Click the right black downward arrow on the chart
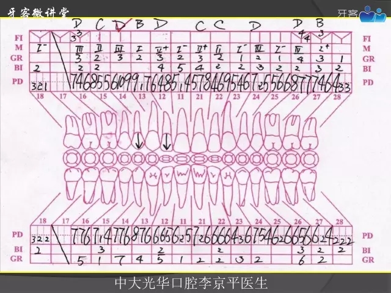 click(x=166, y=141)
